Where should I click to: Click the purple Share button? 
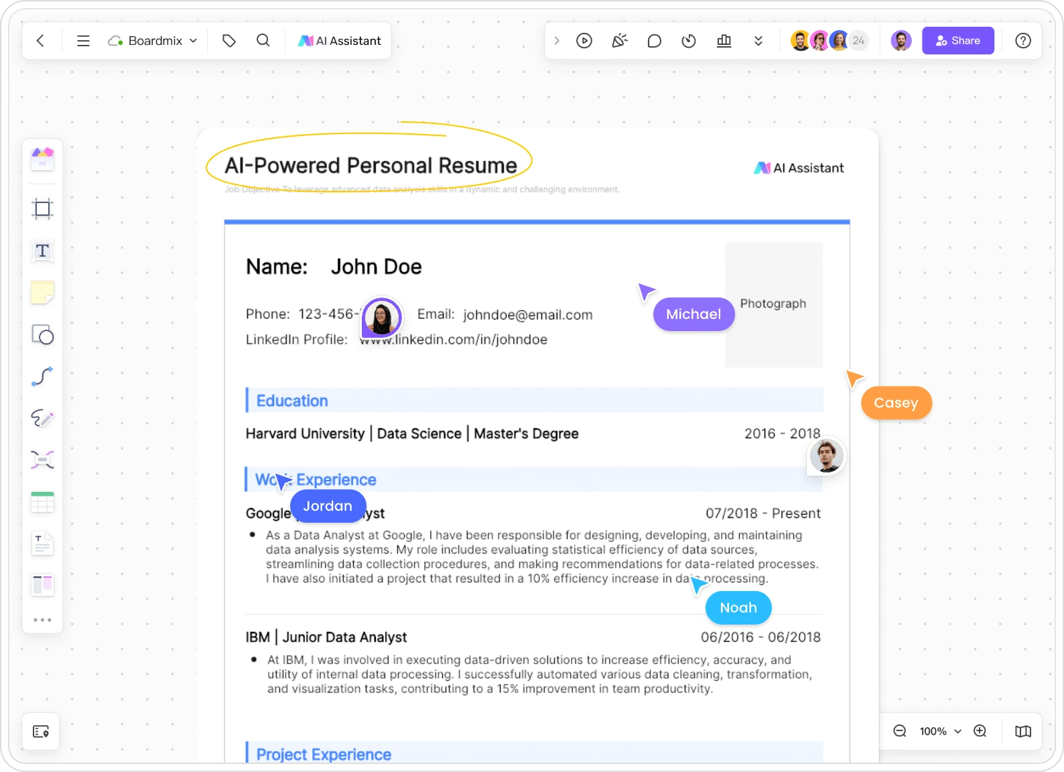tap(958, 41)
